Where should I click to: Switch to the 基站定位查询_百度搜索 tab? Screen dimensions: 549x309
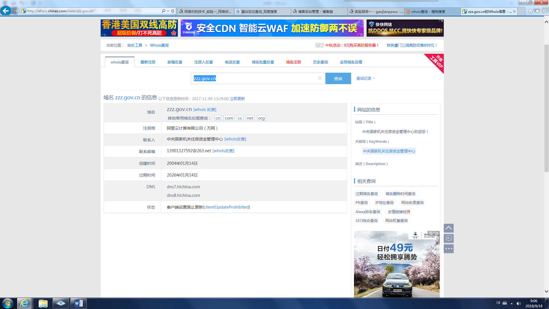[x=262, y=11]
